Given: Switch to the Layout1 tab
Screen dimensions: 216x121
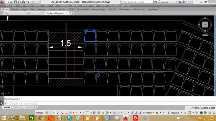Looking at the screenshot, I should [17, 107].
